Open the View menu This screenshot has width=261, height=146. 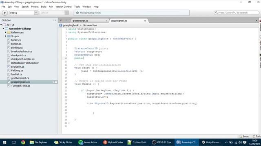(16, 6)
